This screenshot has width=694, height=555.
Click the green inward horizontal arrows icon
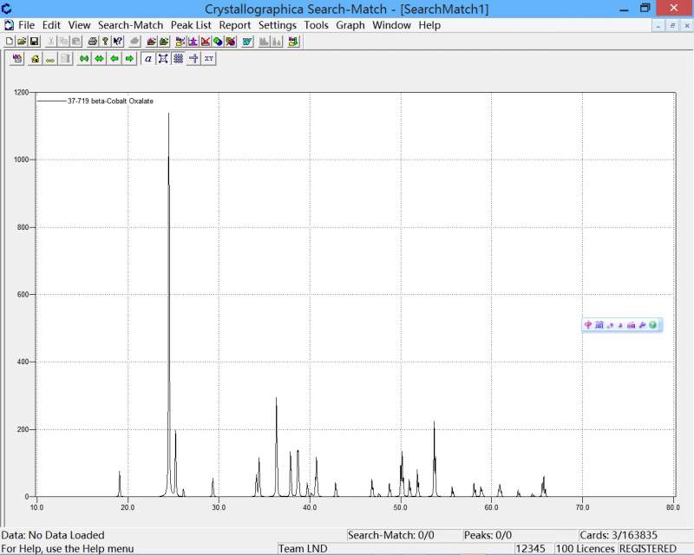[84, 58]
